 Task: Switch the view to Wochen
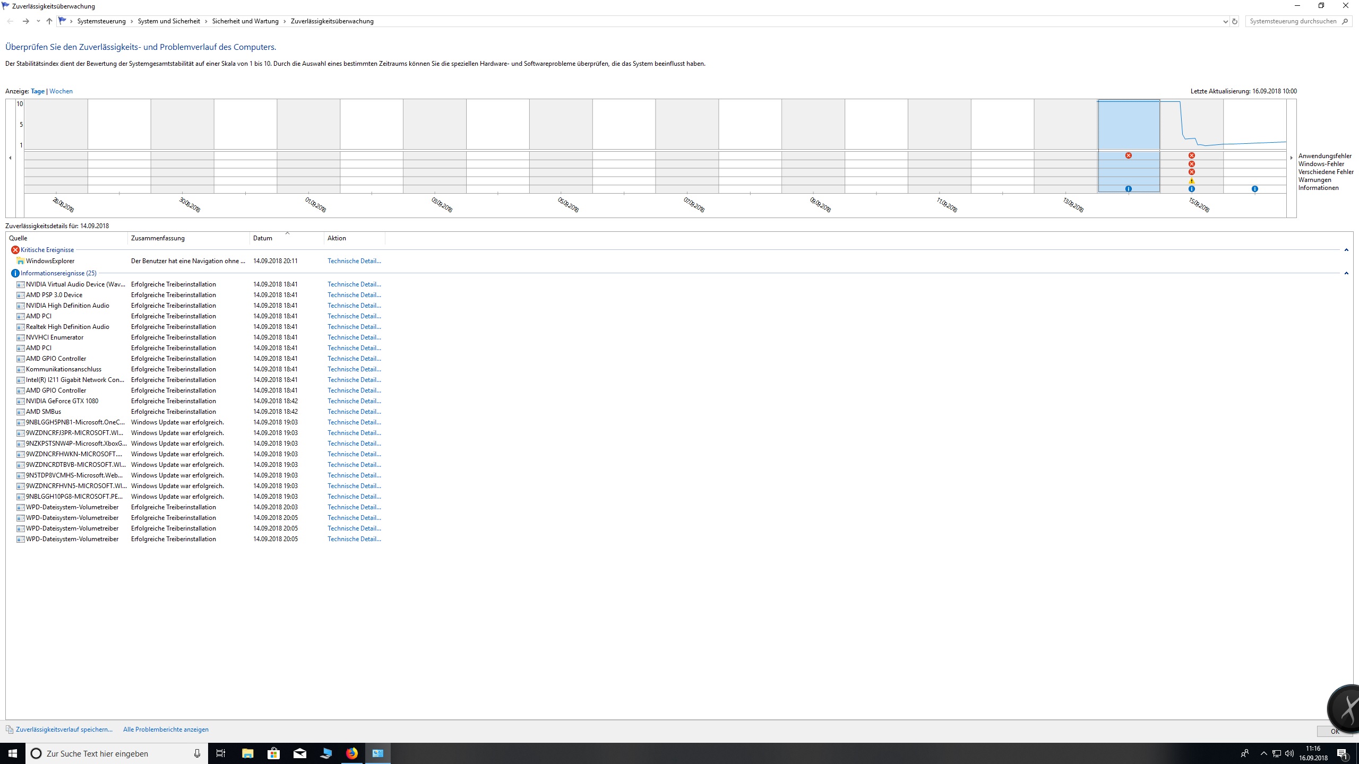[61, 91]
